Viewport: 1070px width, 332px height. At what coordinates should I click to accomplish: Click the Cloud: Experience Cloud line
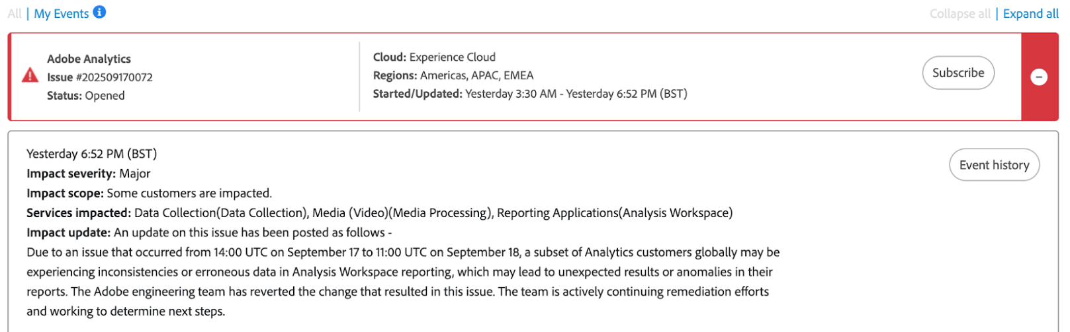pyautogui.click(x=434, y=57)
